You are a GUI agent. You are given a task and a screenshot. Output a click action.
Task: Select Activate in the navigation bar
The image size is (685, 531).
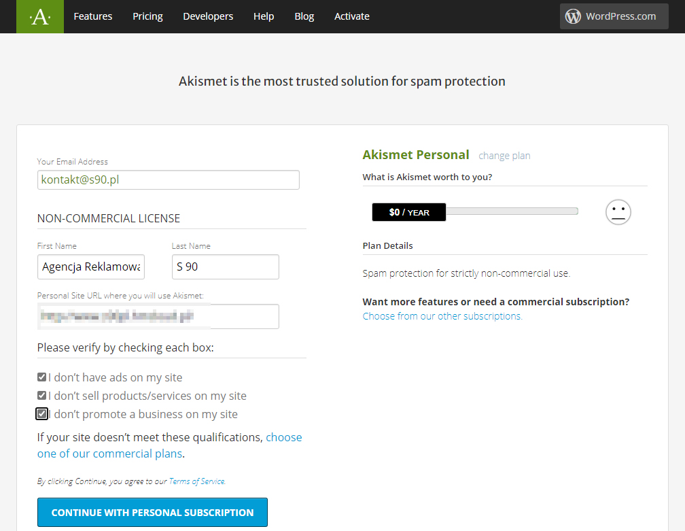(x=352, y=16)
